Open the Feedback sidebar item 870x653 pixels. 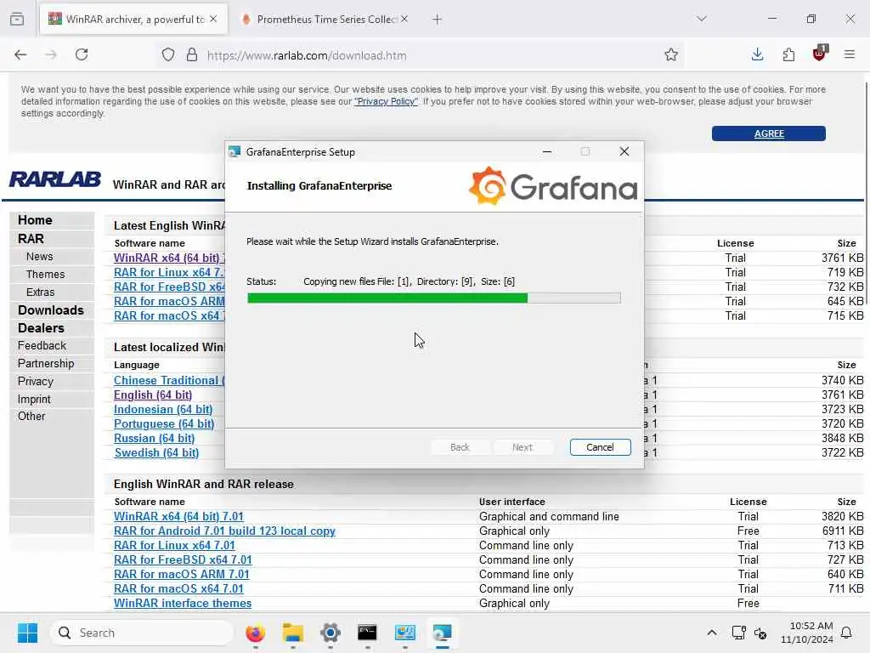(x=42, y=345)
